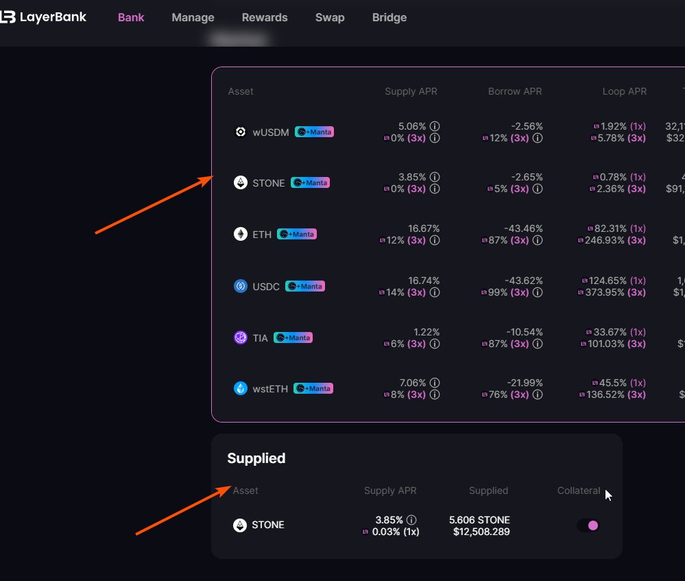The image size is (685, 581).
Task: Open info icon beside wUSDM 12% (3x) borrow
Action: point(538,138)
